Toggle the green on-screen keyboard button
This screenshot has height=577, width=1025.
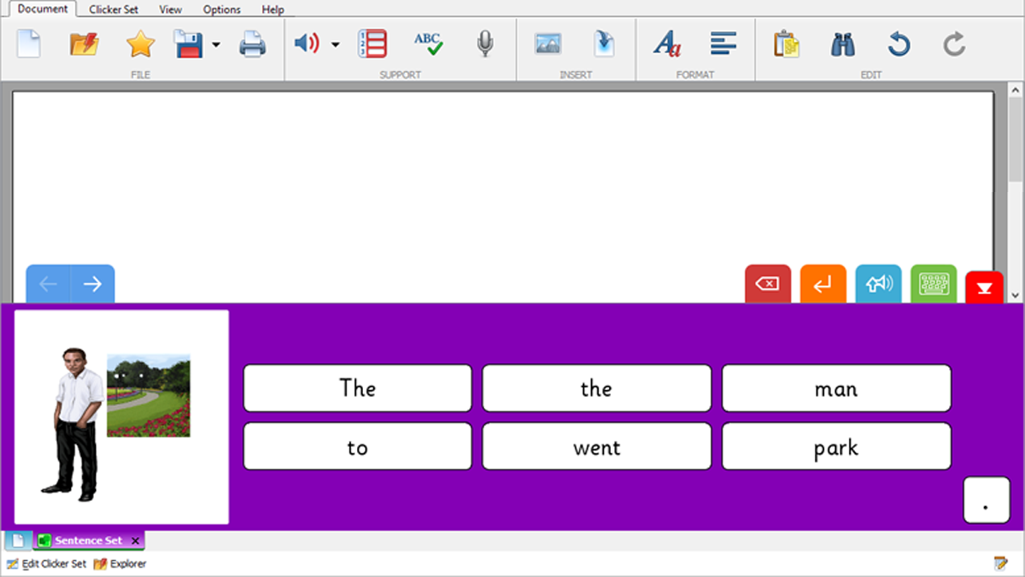point(933,284)
